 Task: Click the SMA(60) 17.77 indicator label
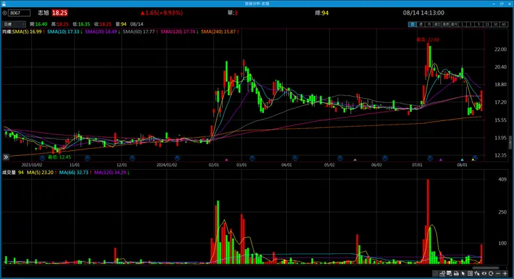tap(140, 32)
